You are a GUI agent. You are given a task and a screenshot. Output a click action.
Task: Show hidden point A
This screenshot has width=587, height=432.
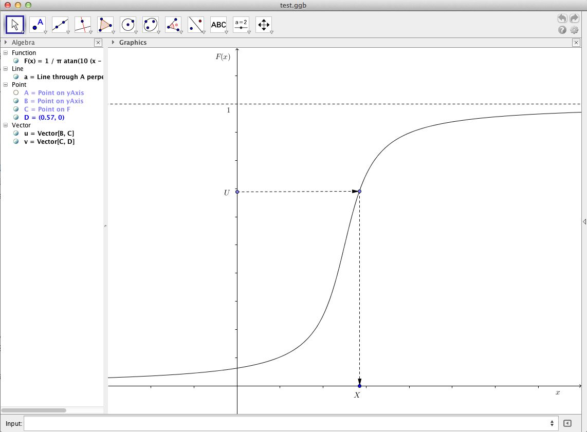point(16,92)
